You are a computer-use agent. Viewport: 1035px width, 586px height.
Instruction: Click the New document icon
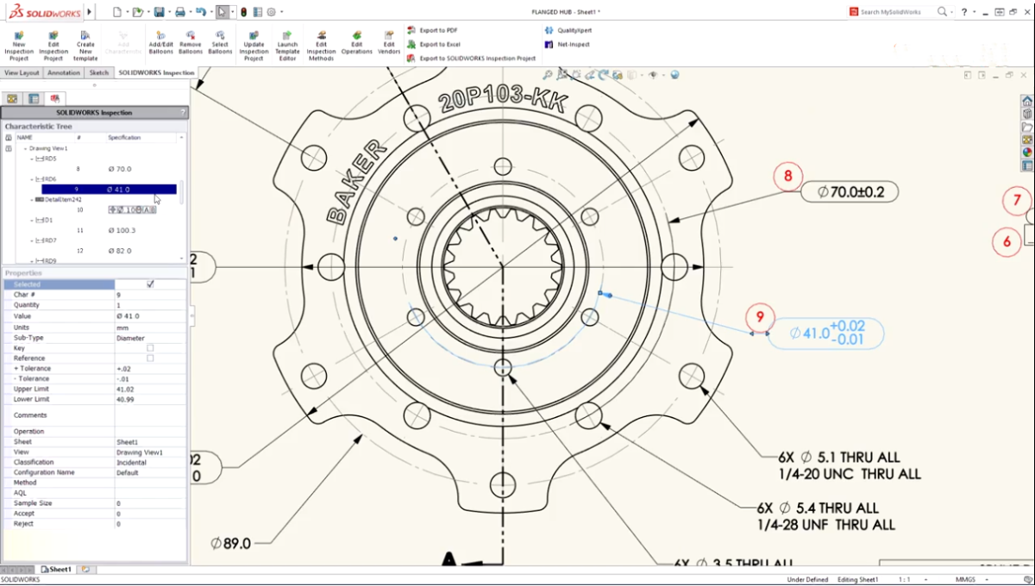[117, 12]
